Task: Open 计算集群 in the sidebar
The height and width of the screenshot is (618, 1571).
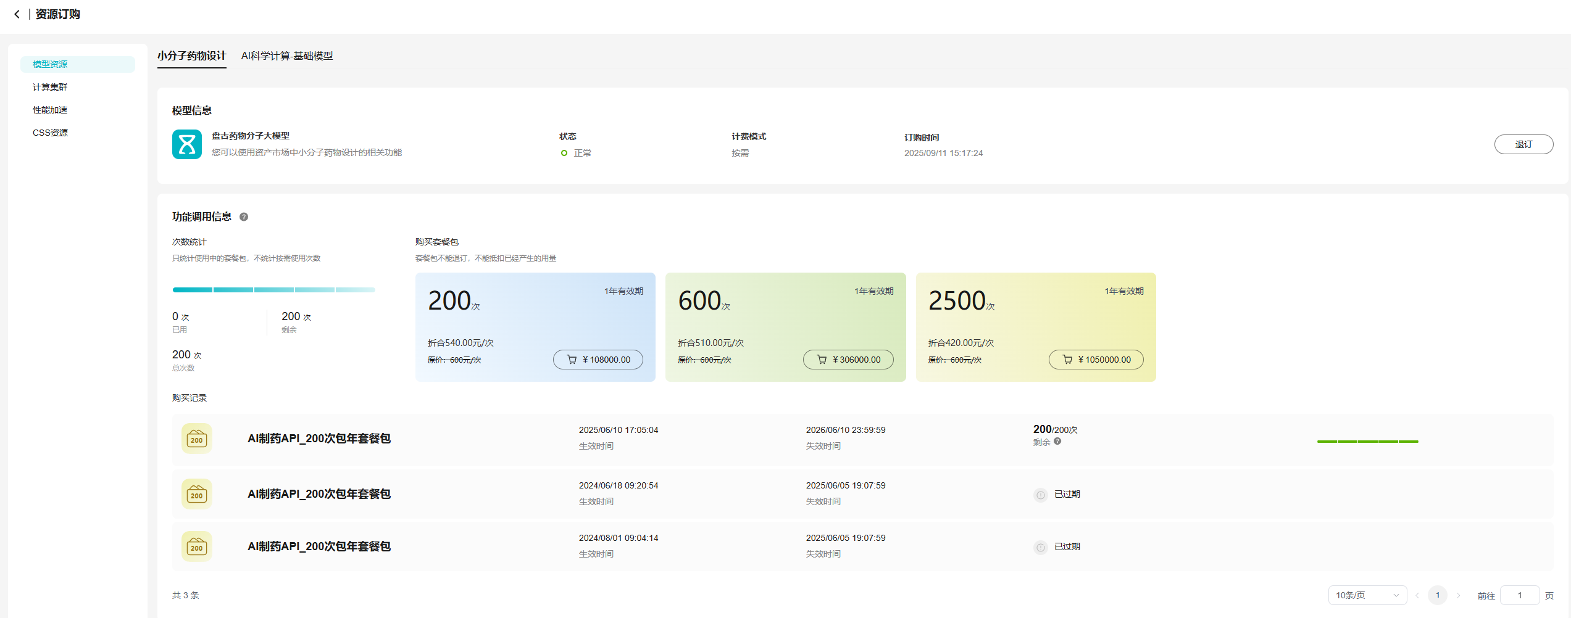Action: click(x=50, y=87)
